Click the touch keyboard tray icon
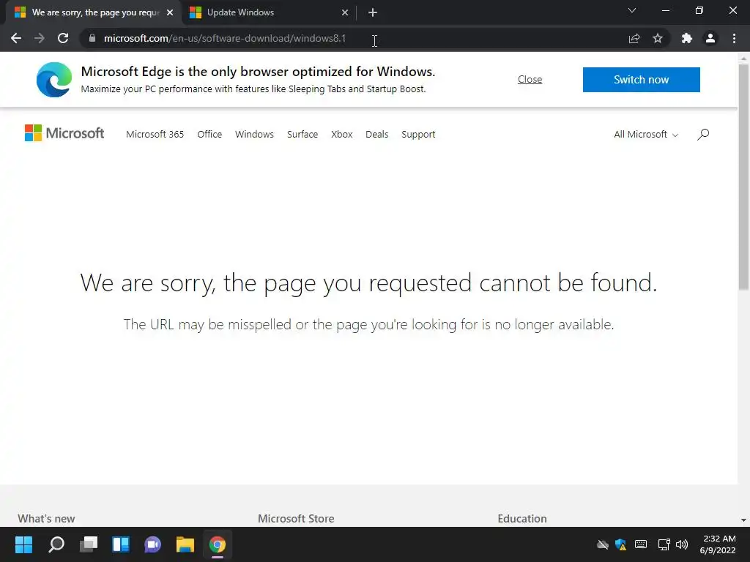Viewport: 750px width, 562px height. 641,544
